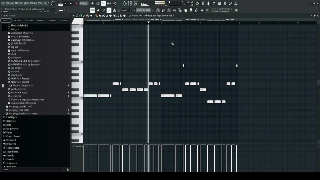This screenshot has height=180, width=320.
Task: Switch the pattern/SONG mode toggle
Action: 60,4
